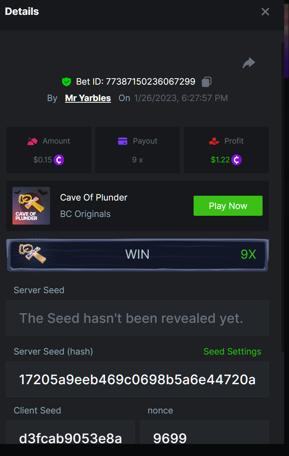
Task: Click the Client Seed field
Action: 71,432
